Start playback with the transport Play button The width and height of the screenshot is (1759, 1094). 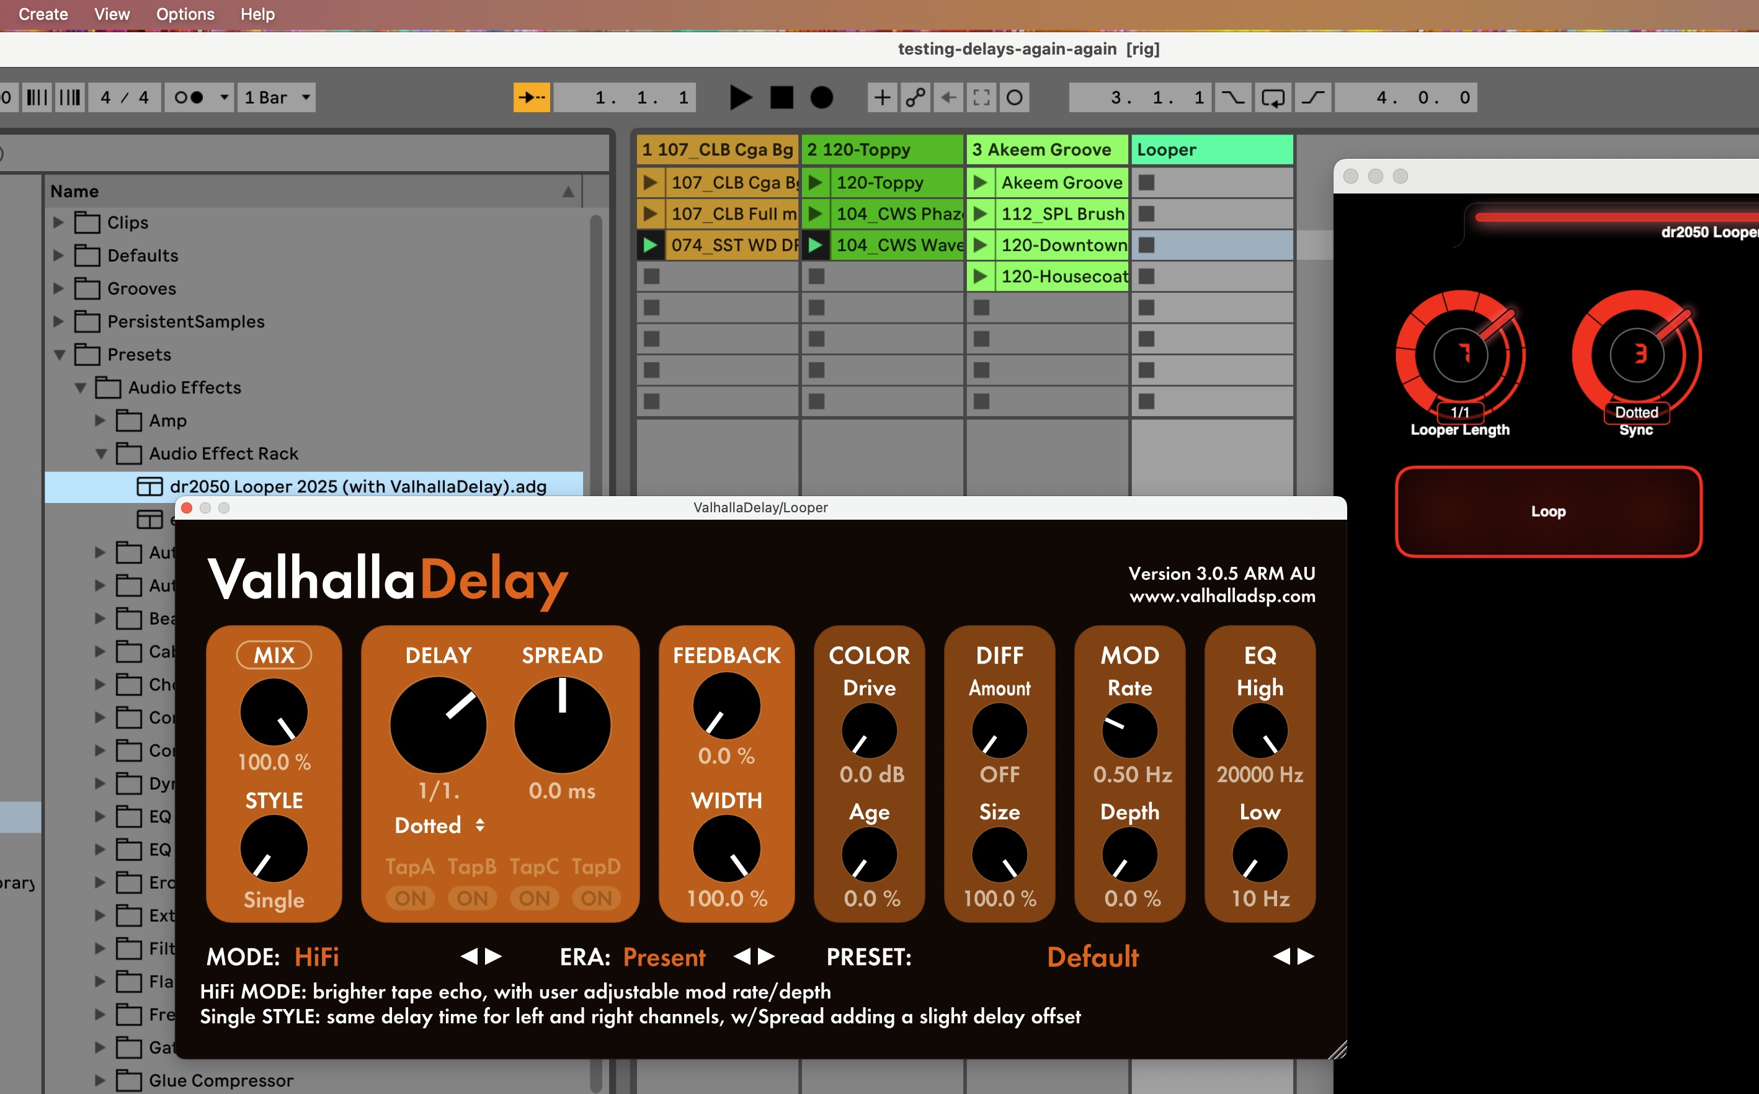(x=740, y=97)
